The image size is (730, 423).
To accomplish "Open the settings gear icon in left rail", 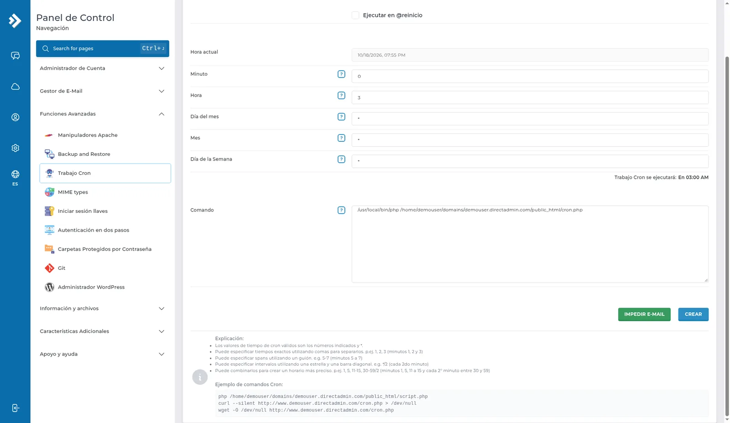I will click(x=15, y=148).
